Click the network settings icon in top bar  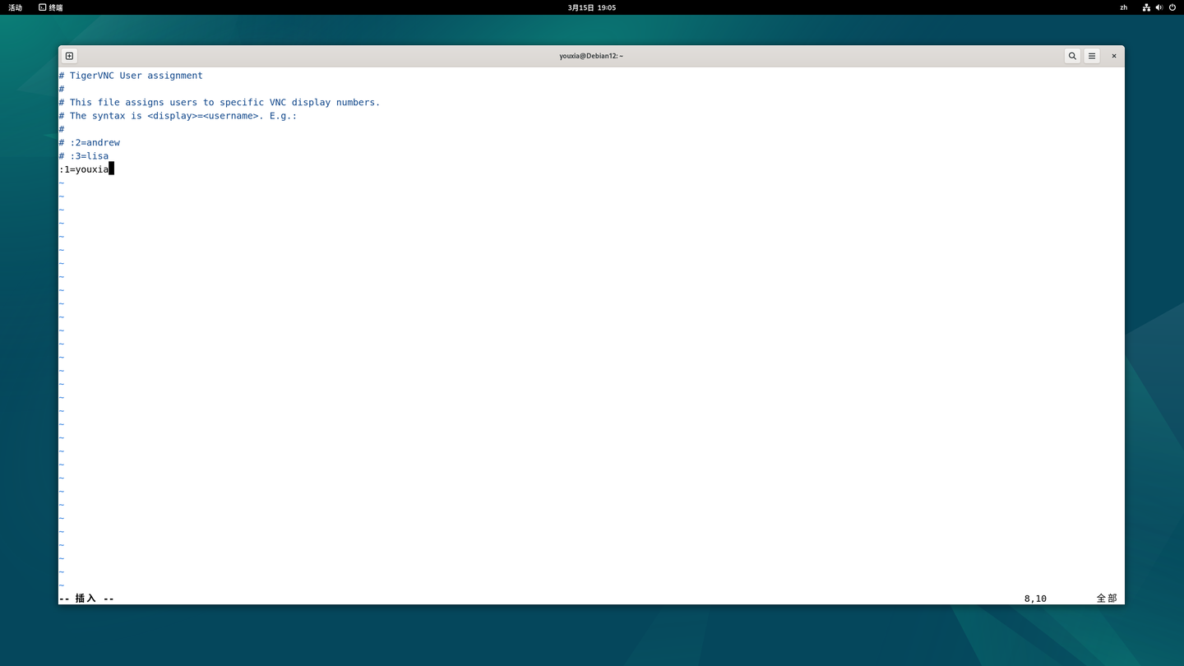[1146, 7]
